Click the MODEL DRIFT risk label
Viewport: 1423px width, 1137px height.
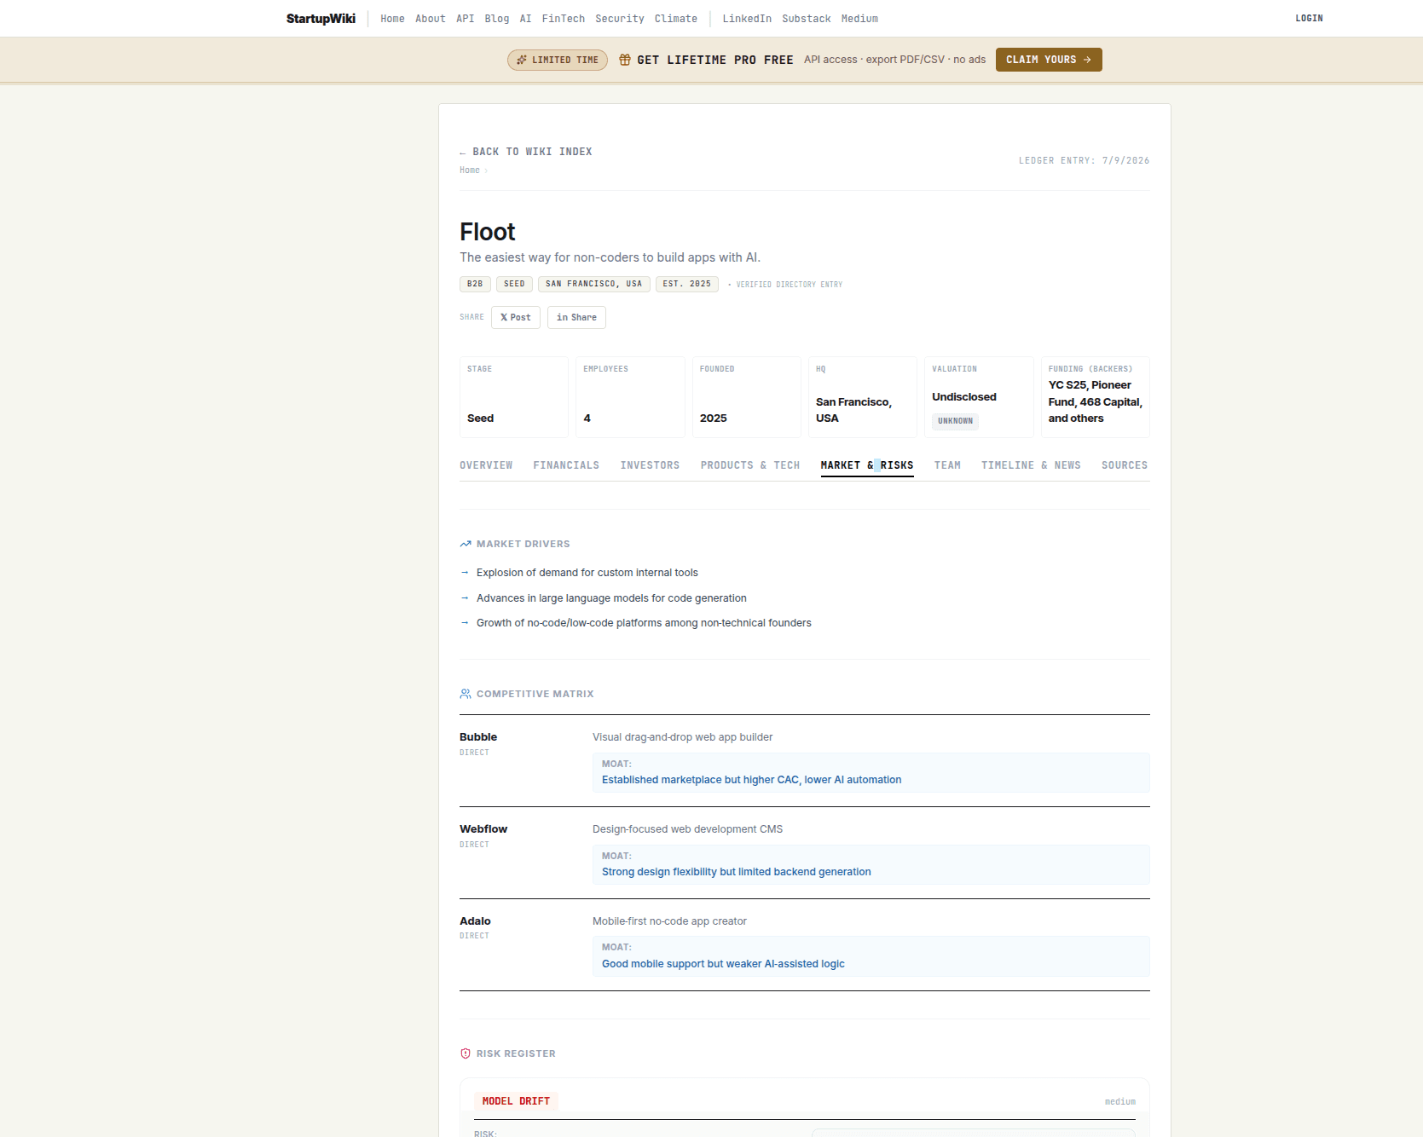tap(516, 1101)
